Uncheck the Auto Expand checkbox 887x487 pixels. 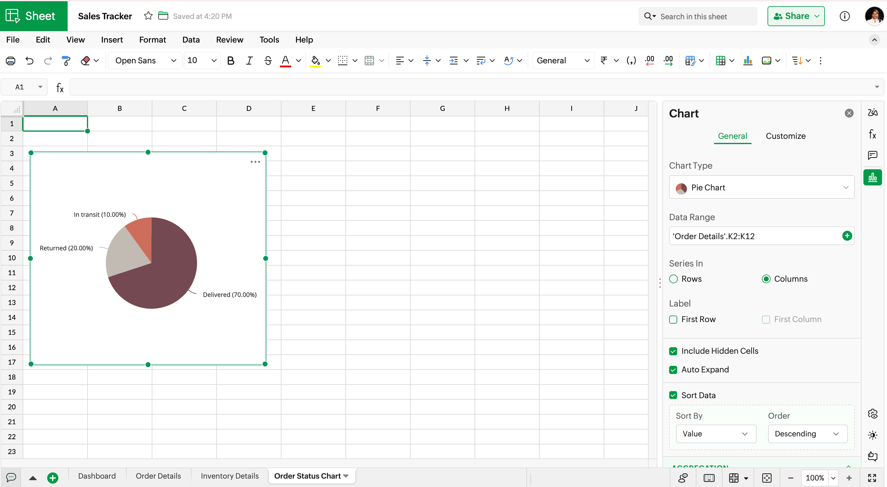click(x=673, y=370)
